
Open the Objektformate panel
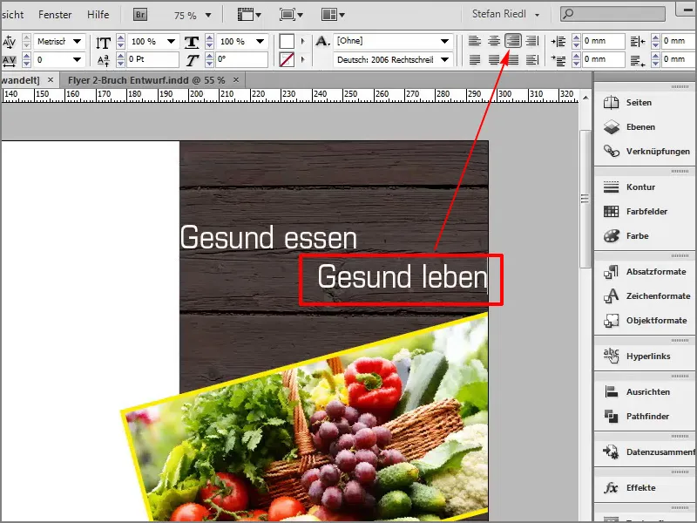[645, 321]
